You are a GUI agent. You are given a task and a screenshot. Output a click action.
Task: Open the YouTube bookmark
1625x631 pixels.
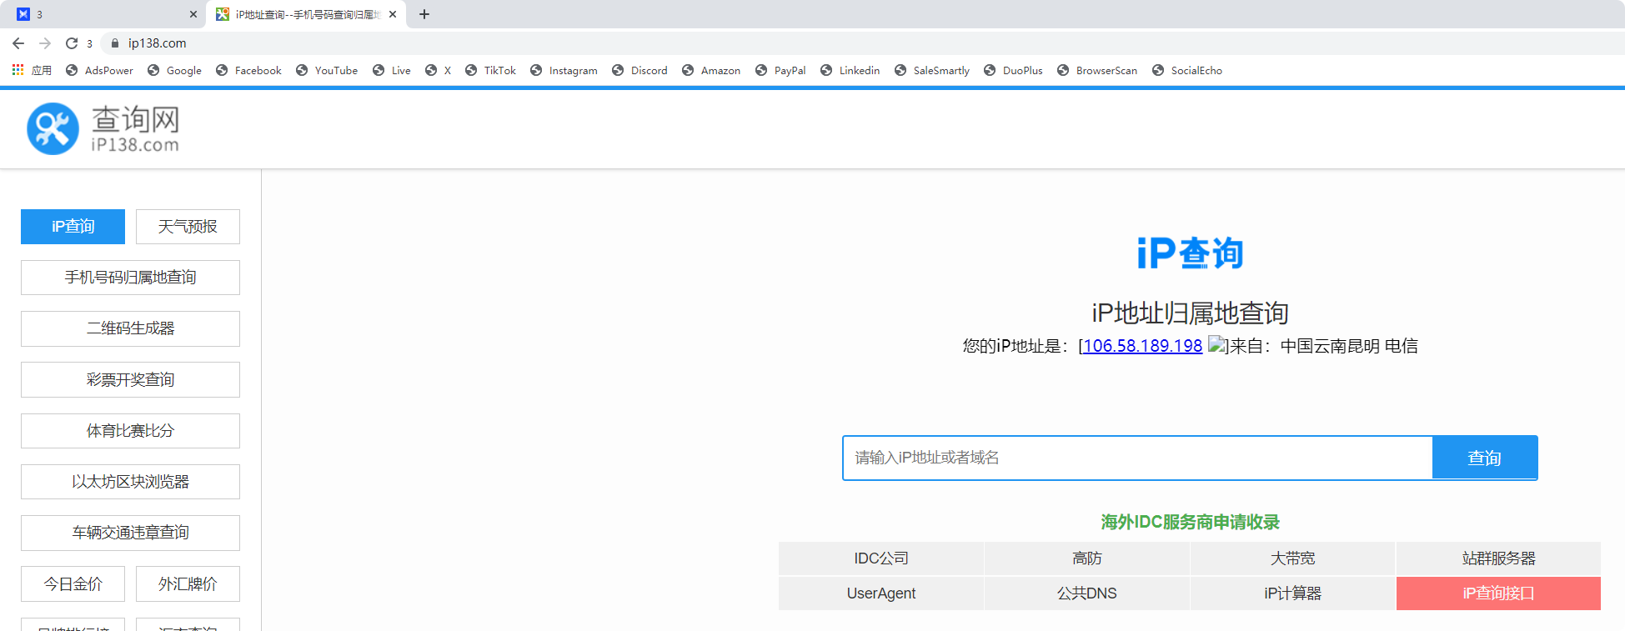pos(327,71)
